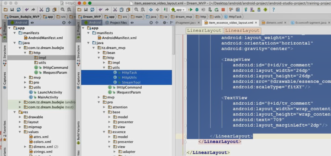Collapse the essence folder in Dream_MVP tree
This screenshot has width=331, height=156.
pos(104,132)
